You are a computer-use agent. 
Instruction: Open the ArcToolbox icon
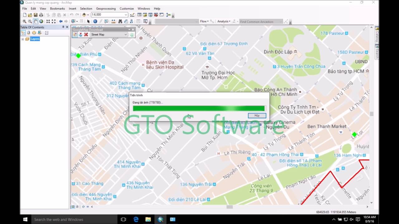pos(156,15)
